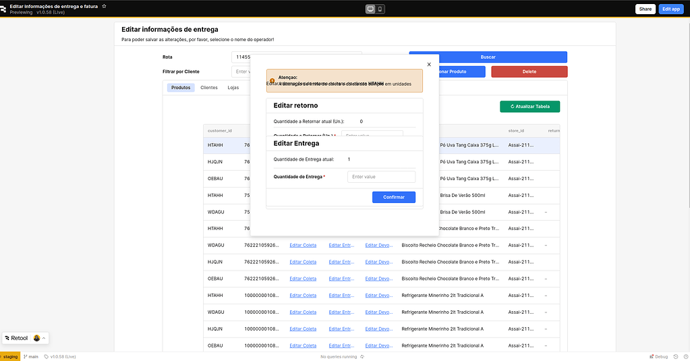Open Editar Coleta link in OEBAU Refrigerante row
This screenshot has height=361, width=690.
click(303, 345)
